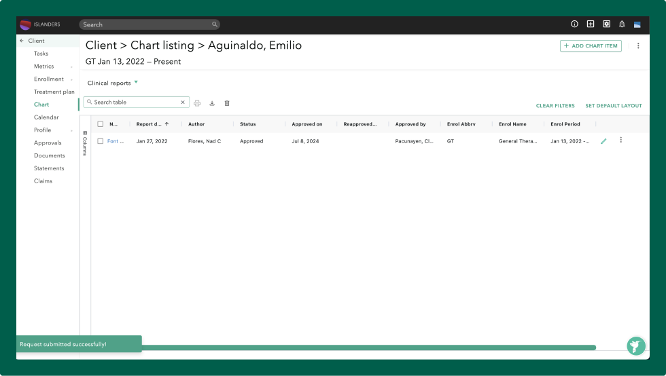Open the Columns side panel
The image size is (666, 376).
tap(85, 143)
